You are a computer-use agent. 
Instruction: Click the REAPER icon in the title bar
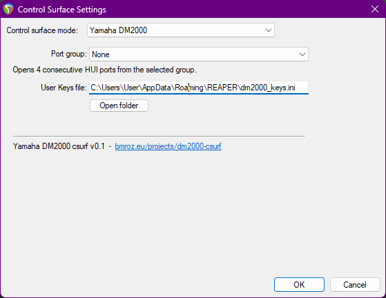click(8, 10)
